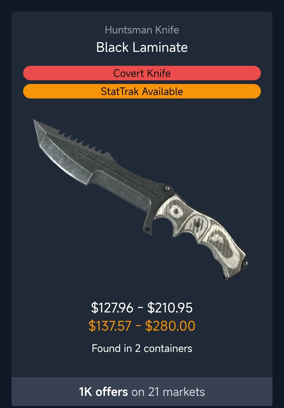Open Found in 2 containers info
Screen dimensions: 284x408
142,348
